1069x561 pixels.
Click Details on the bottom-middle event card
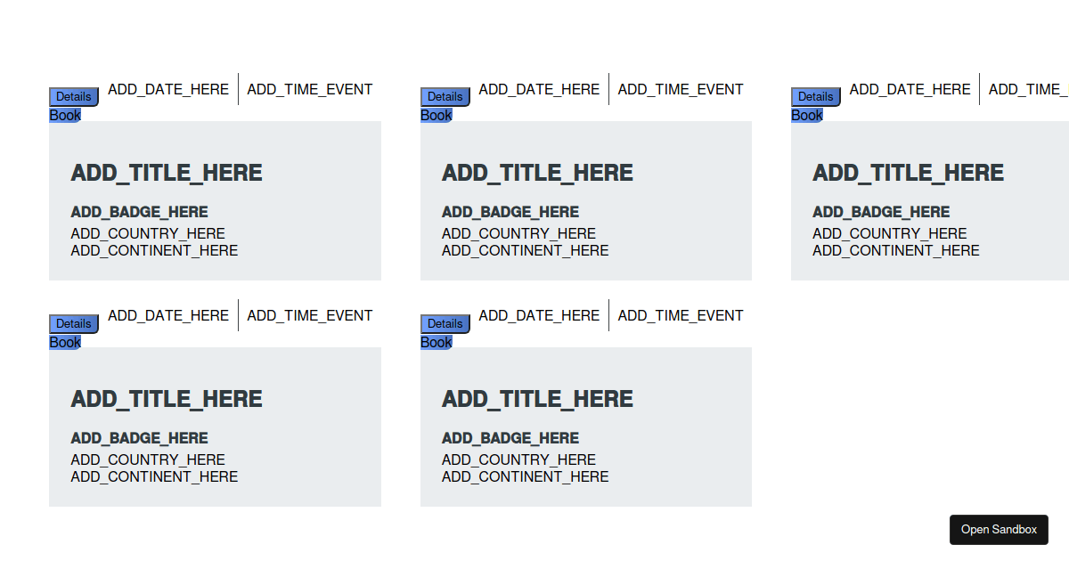445,323
